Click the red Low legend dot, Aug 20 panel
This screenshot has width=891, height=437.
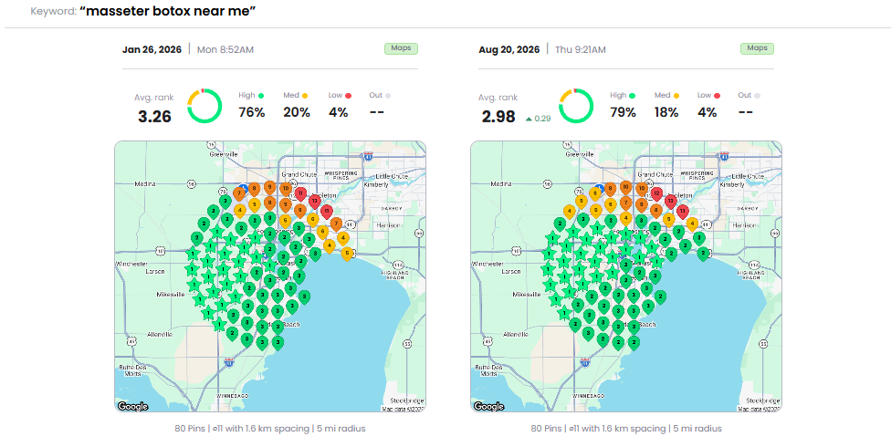coord(718,96)
